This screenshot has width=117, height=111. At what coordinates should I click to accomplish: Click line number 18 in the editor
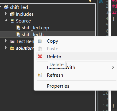(106, 106)
